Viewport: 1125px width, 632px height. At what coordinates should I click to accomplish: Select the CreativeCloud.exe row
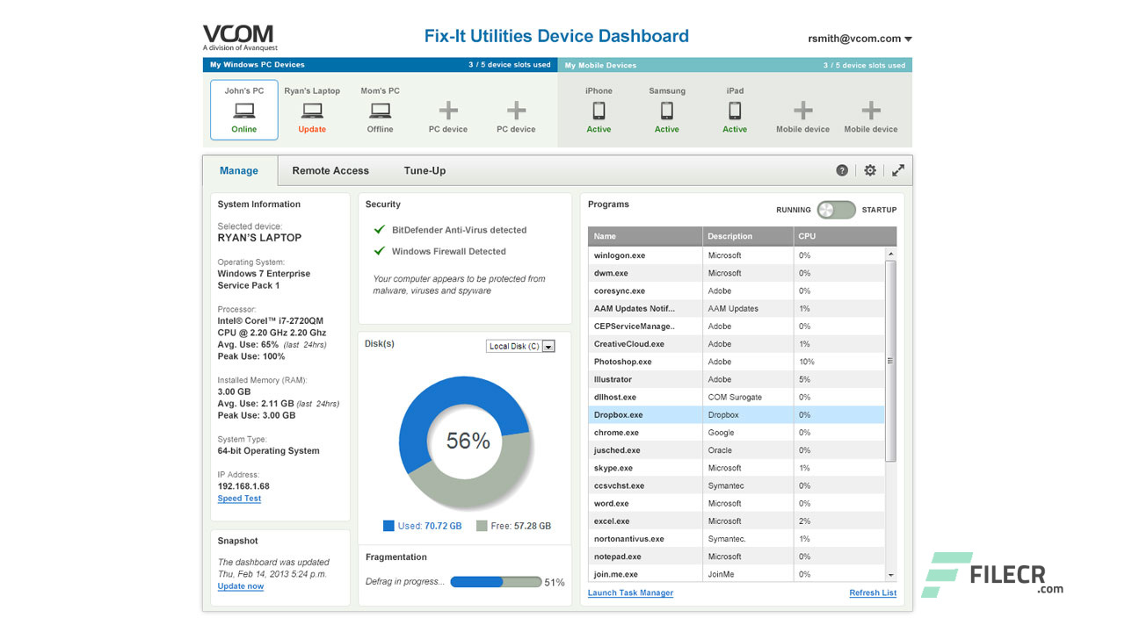point(737,344)
